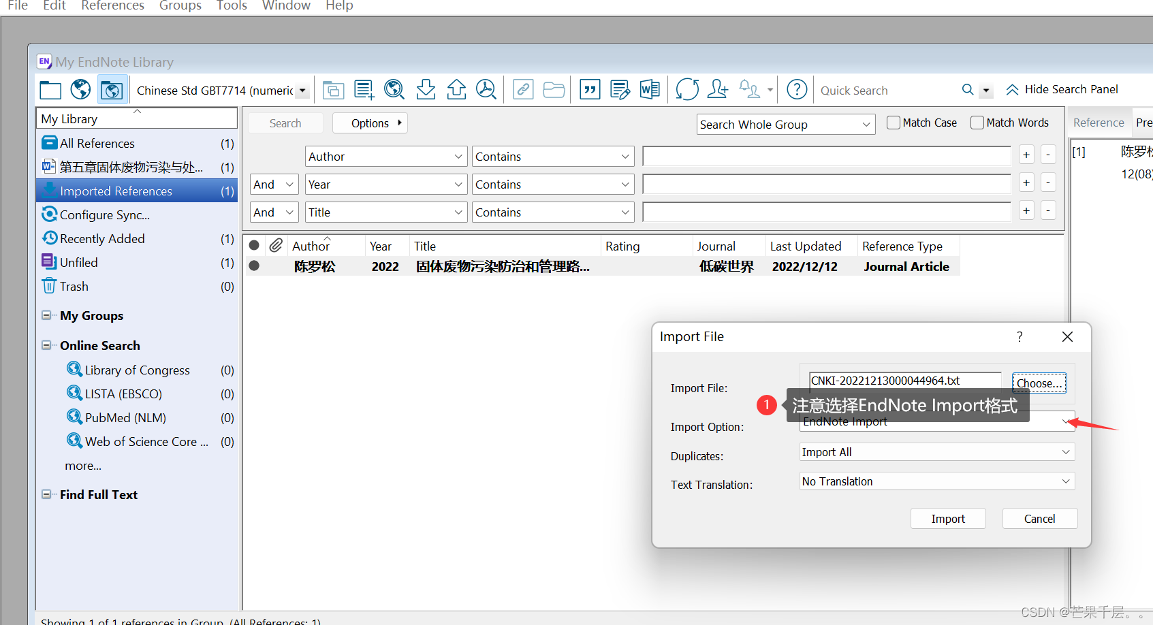Click Hide Search Panel

coord(1062,89)
